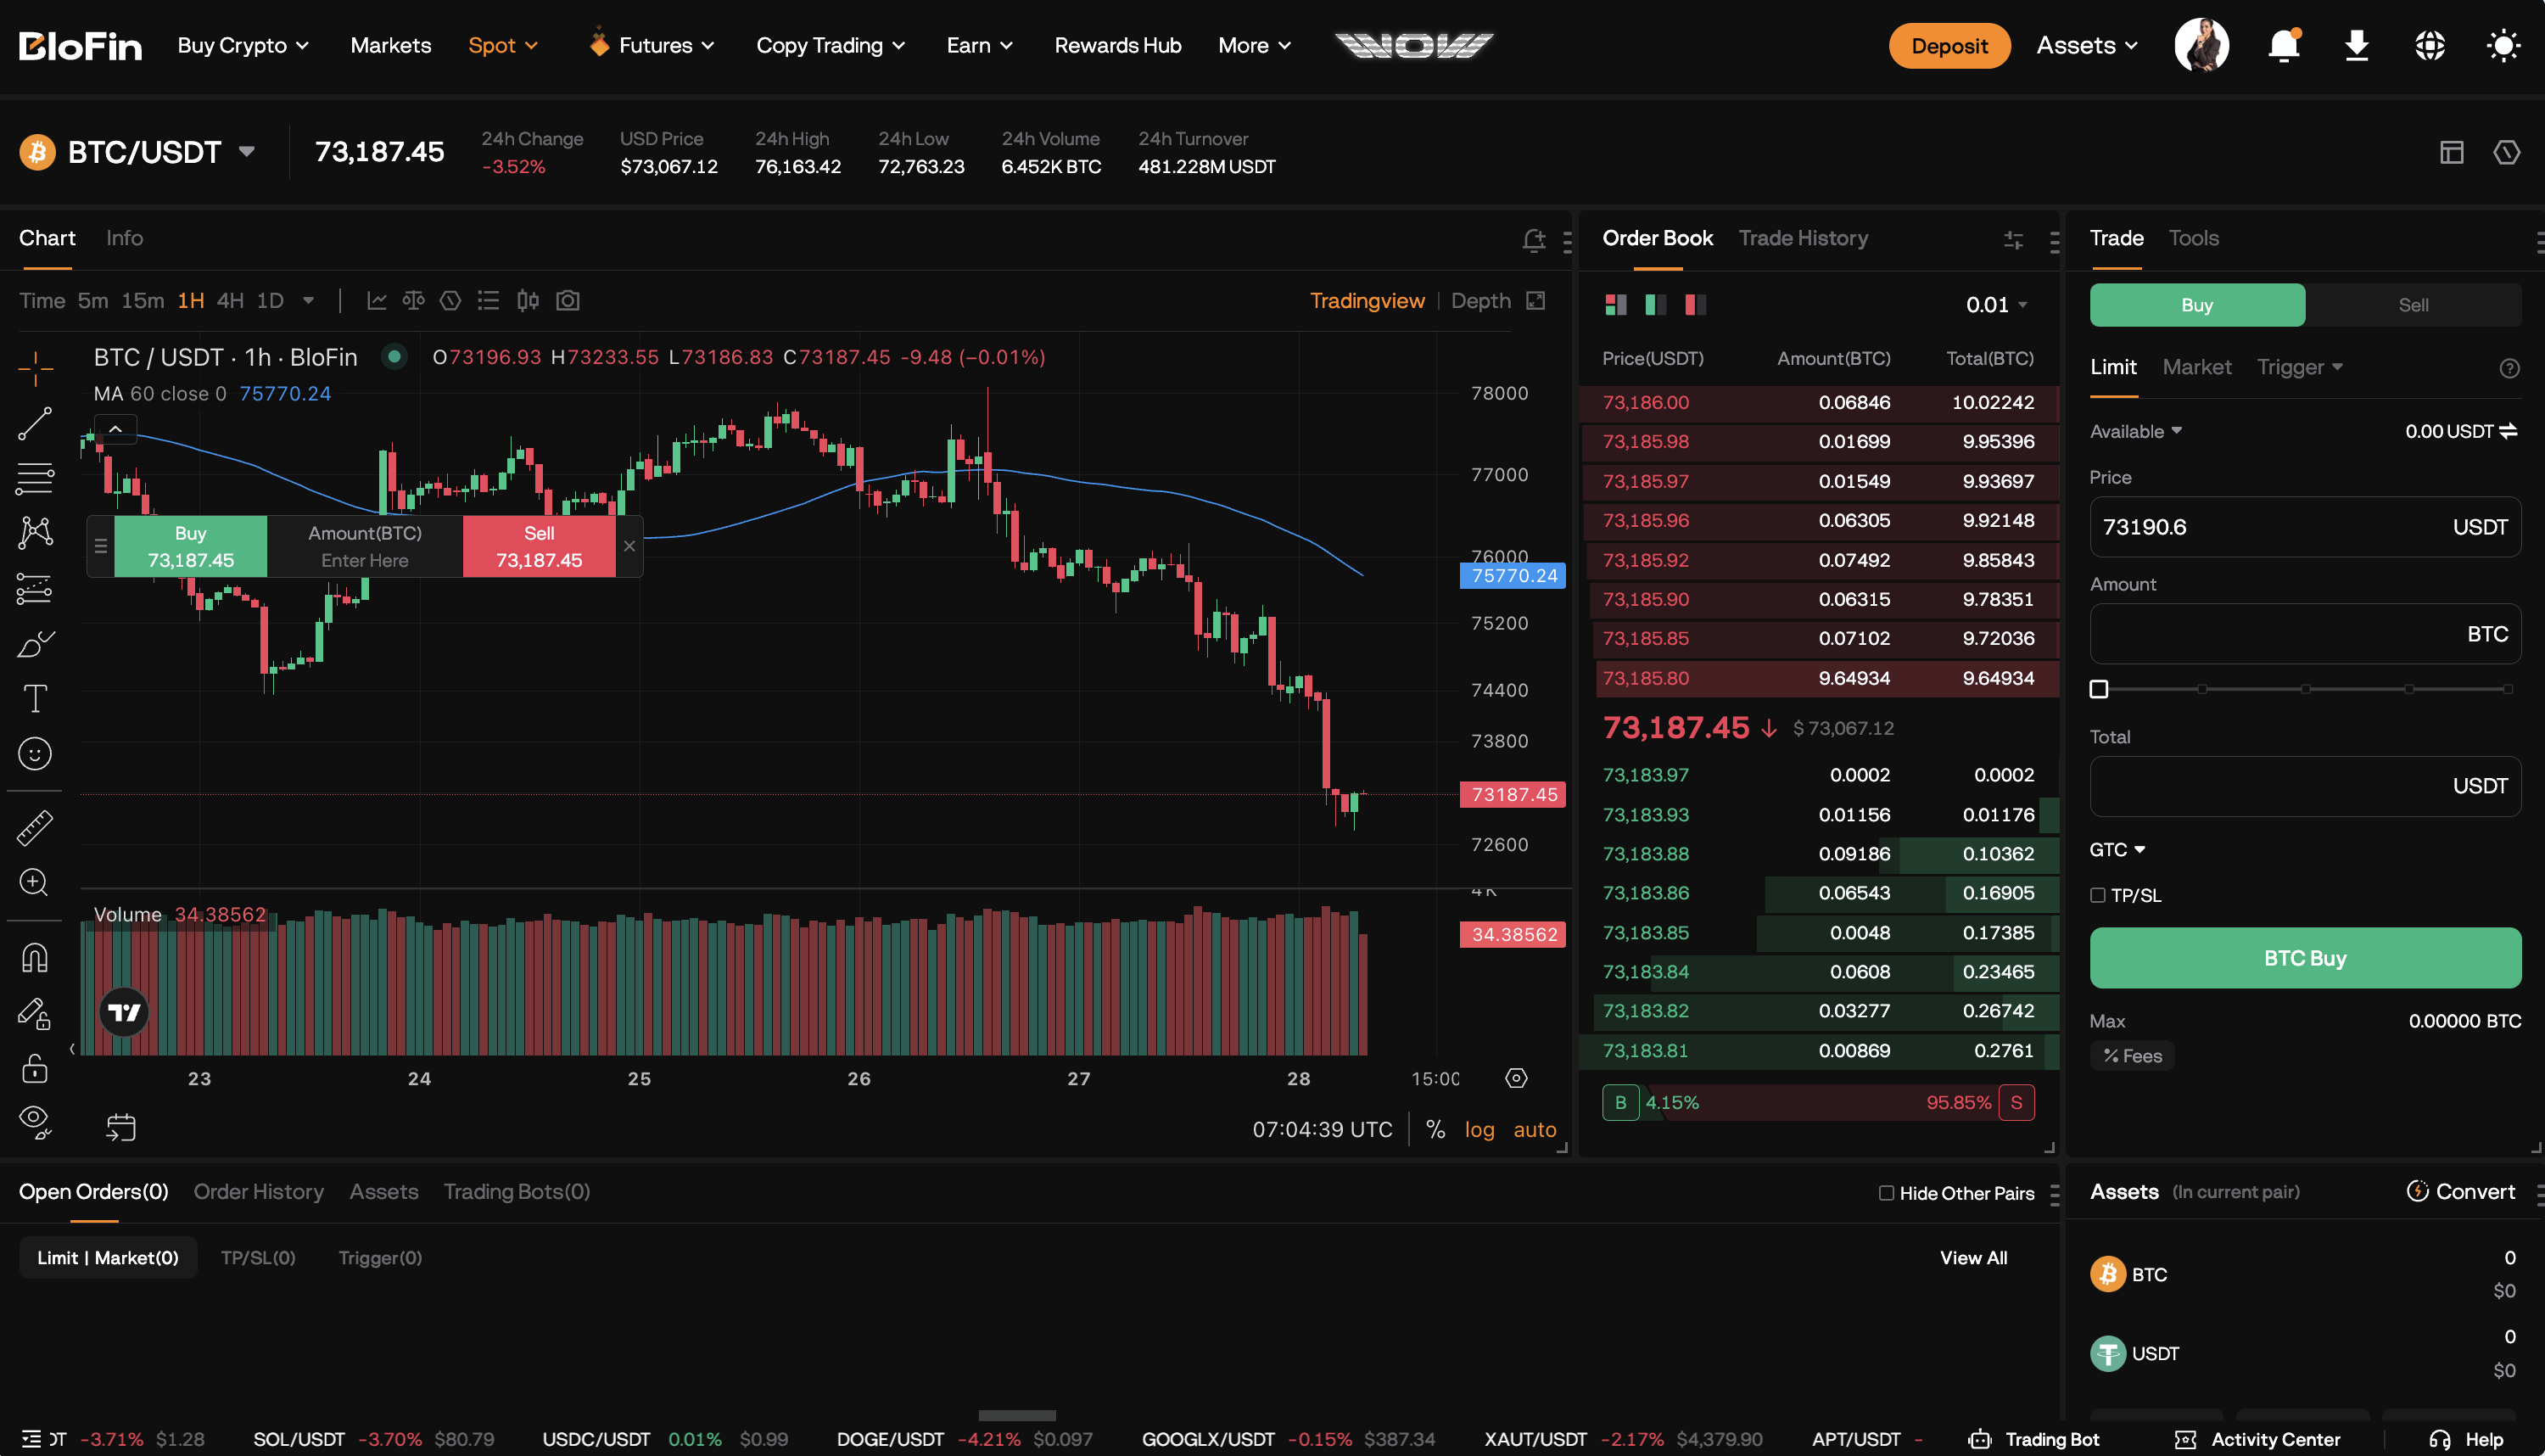Expand the BTC/USDT pair selector
The image size is (2545, 1456).
coord(247,152)
